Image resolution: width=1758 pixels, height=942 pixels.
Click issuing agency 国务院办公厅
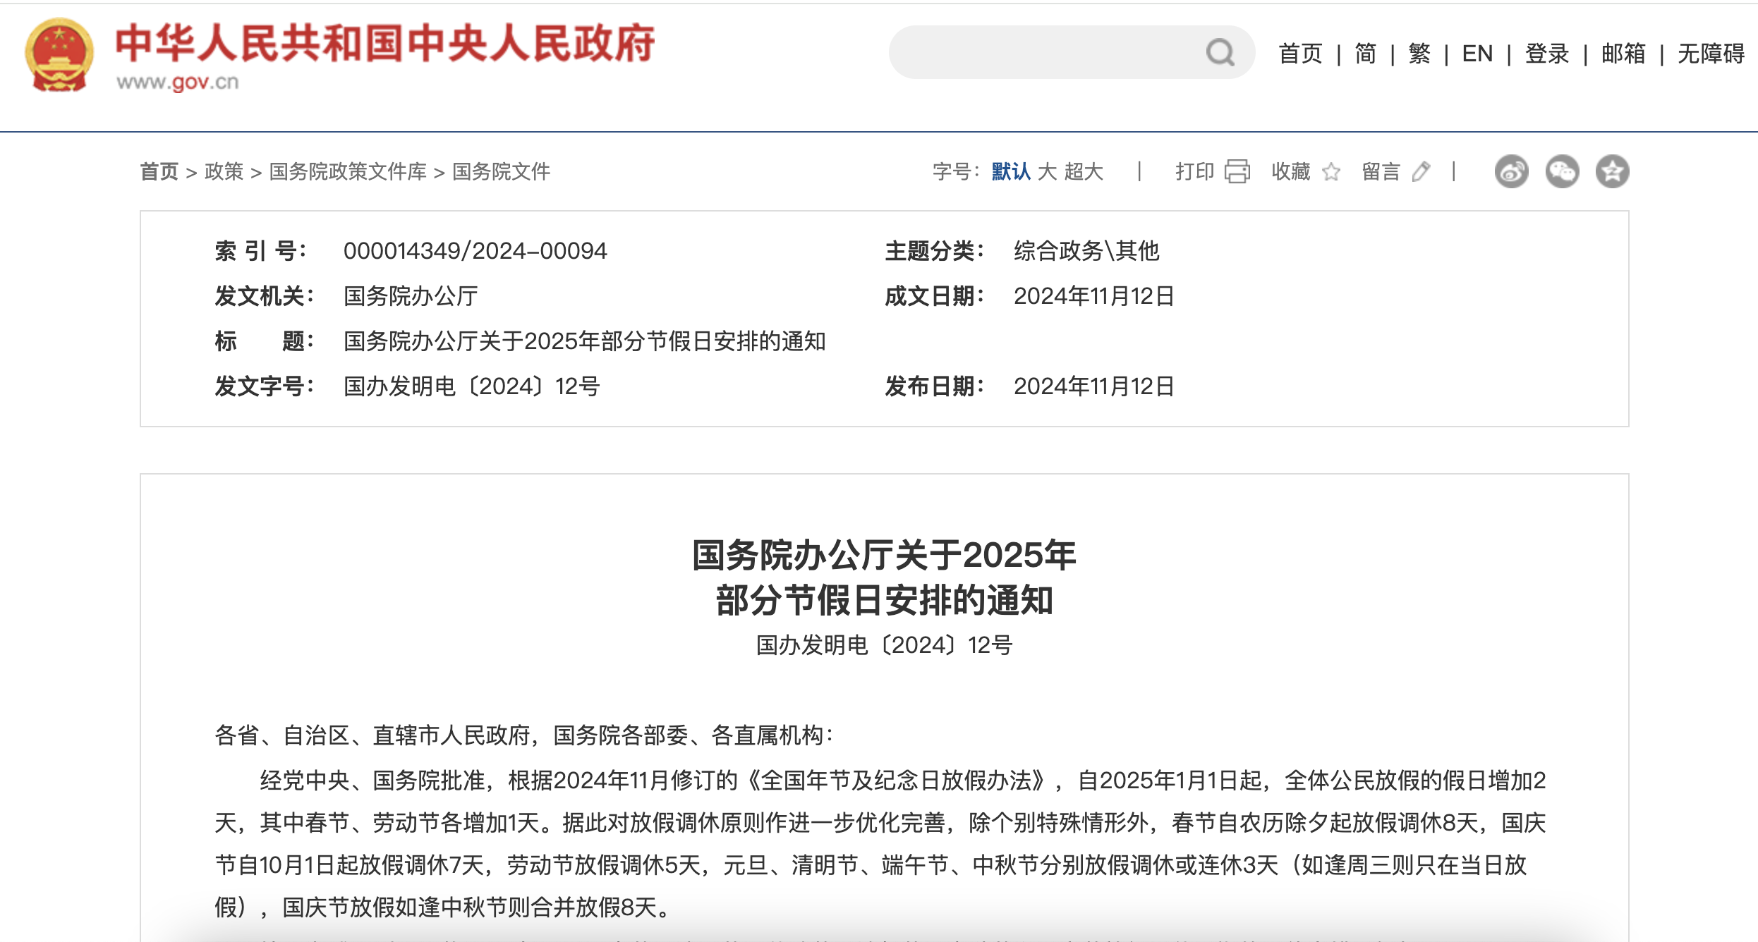coord(411,296)
